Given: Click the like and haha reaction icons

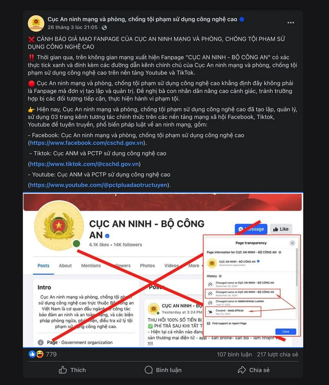Looking at the screenshot, I should point(36,354).
